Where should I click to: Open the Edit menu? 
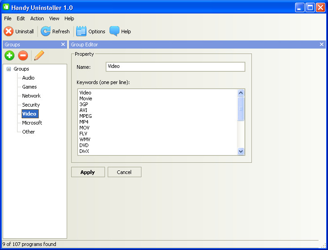click(x=21, y=18)
